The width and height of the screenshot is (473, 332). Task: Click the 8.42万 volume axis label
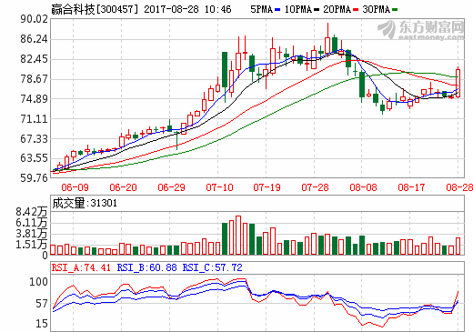[32, 212]
